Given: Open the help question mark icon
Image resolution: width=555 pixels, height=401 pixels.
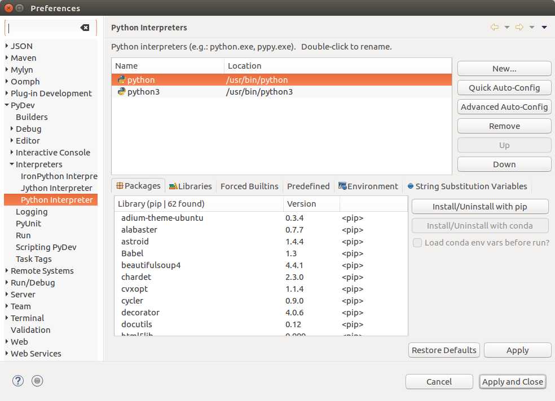Looking at the screenshot, I should 18,381.
